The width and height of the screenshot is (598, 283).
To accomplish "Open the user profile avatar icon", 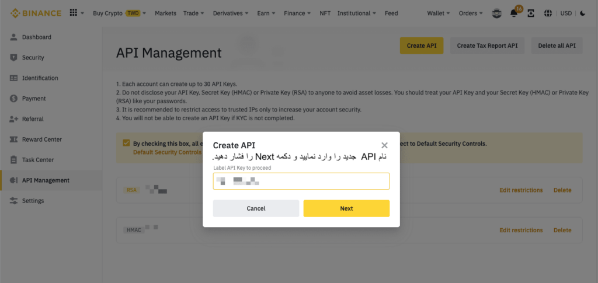I will pos(496,13).
